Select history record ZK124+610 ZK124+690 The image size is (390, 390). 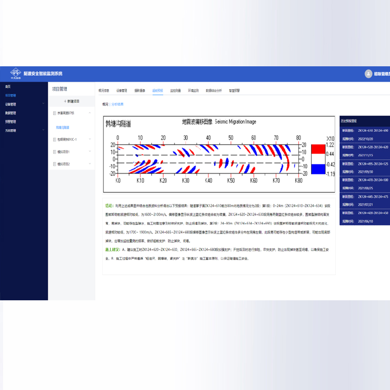point(373,131)
